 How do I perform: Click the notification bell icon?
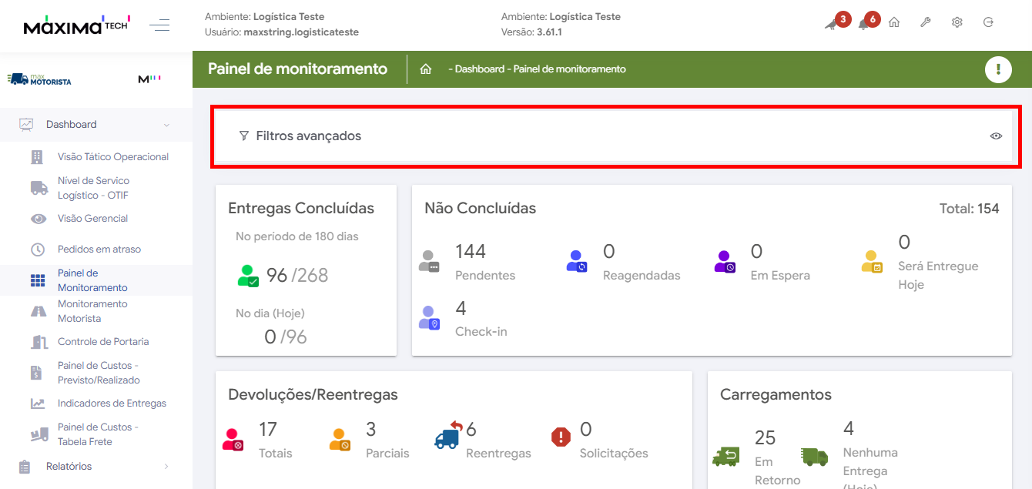coord(864,23)
